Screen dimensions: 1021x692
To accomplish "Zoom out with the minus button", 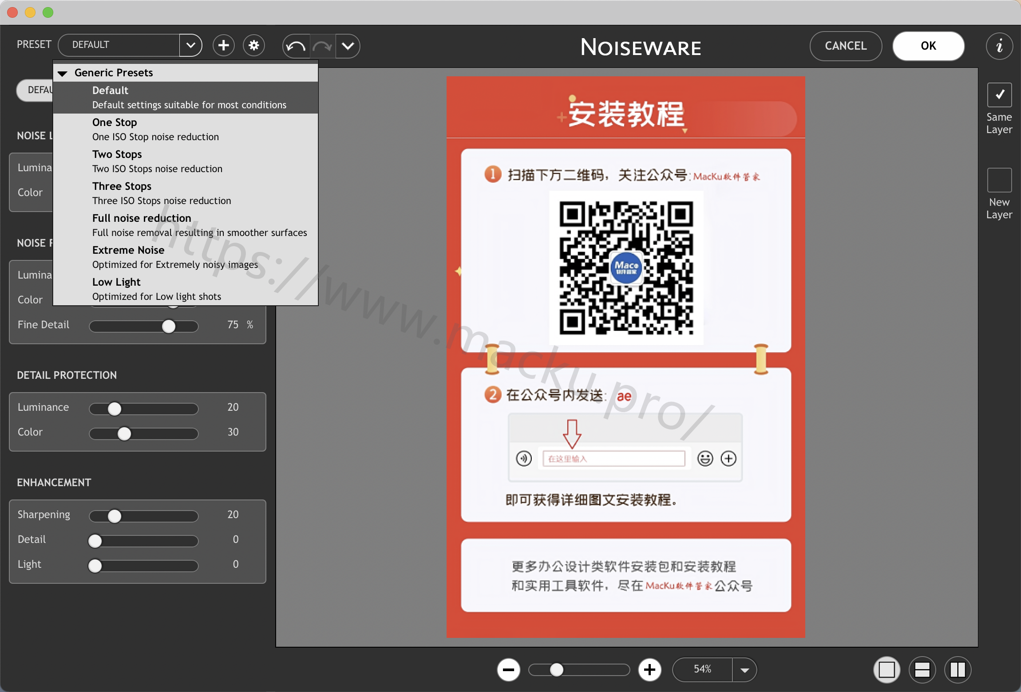I will (x=509, y=669).
